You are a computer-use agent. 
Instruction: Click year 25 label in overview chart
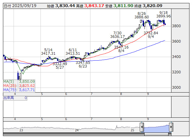132,130
